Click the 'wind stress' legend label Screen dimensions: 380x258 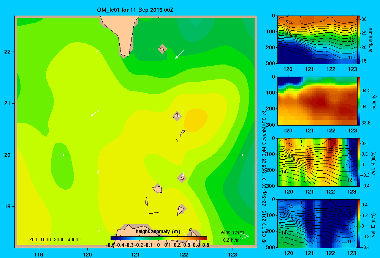[x=233, y=232]
